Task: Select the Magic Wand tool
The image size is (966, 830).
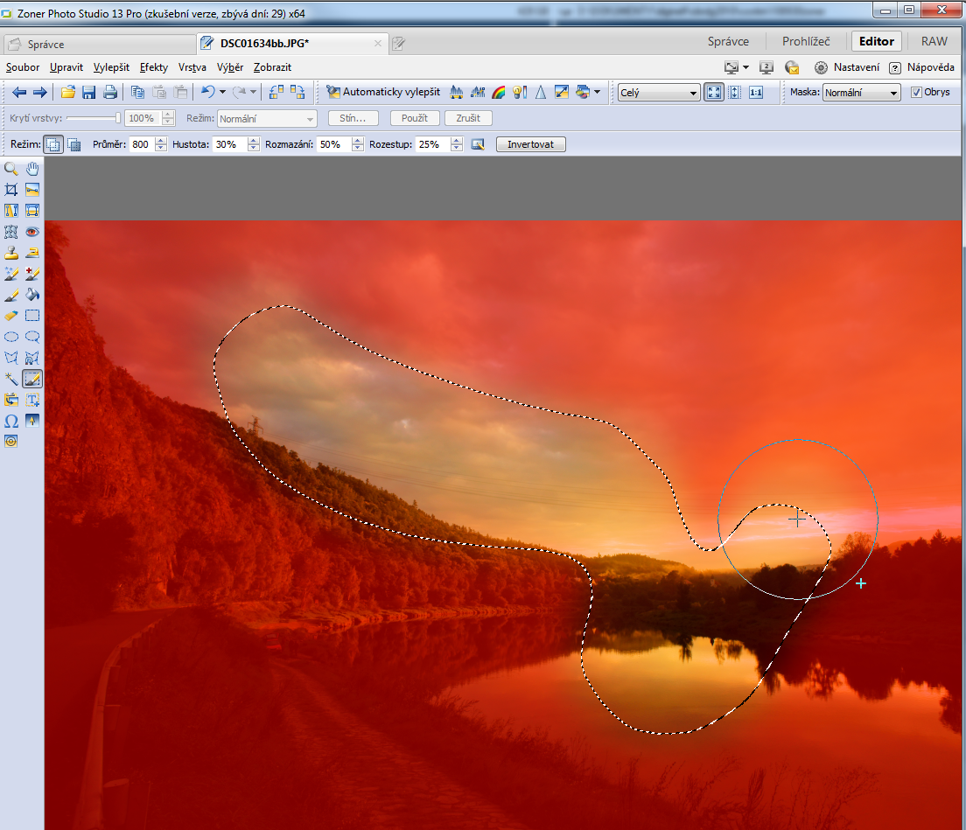Action: 11,379
